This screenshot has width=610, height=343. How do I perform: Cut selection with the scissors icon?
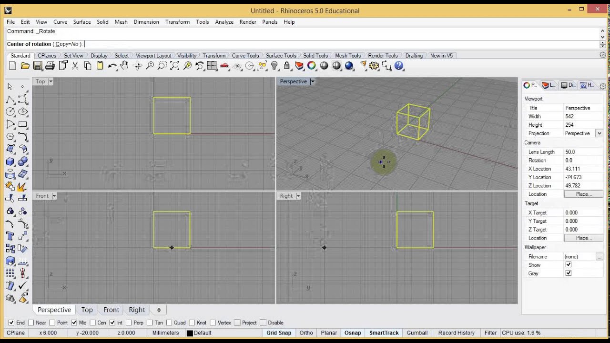tap(75, 66)
